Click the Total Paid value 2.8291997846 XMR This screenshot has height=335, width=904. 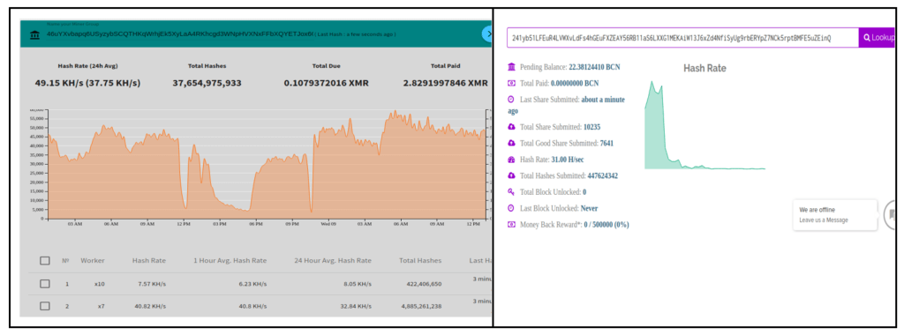click(445, 84)
